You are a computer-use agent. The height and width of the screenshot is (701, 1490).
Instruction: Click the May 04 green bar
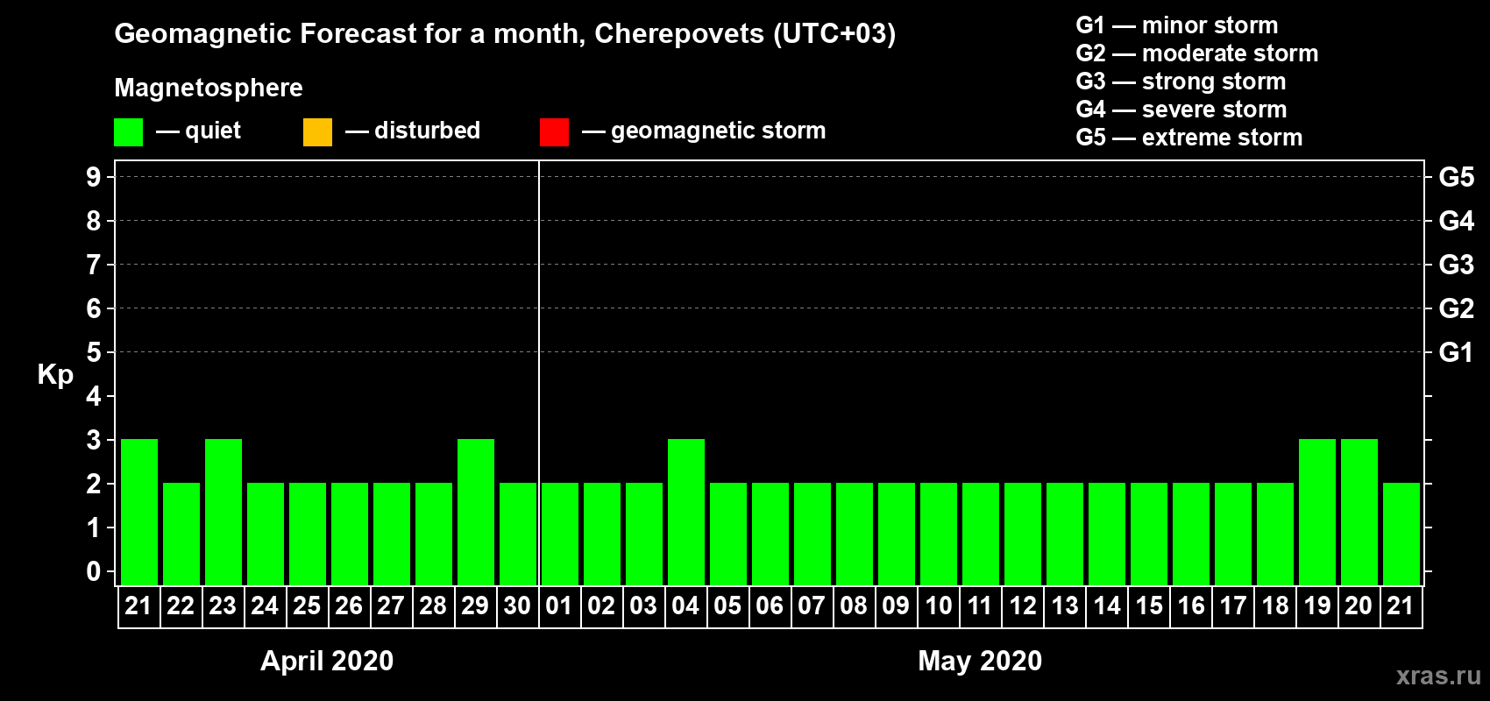pyautogui.click(x=686, y=512)
